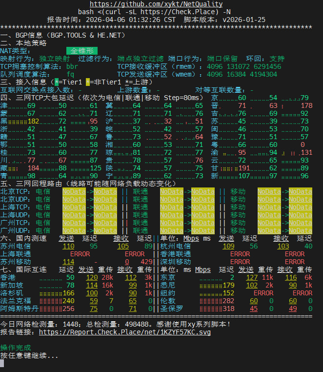The width and height of the screenshot is (323, 372).
Task: Select the 操作完成 status message
Action: (16, 348)
